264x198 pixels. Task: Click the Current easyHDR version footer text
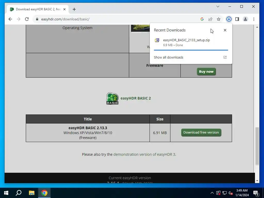[130, 178]
